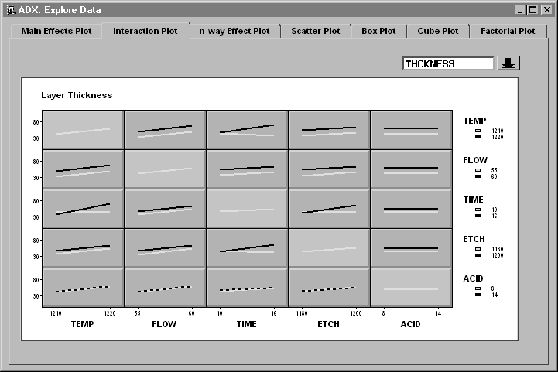
Task: Switch to the Main Effects Plot tab
Action: pos(56,31)
